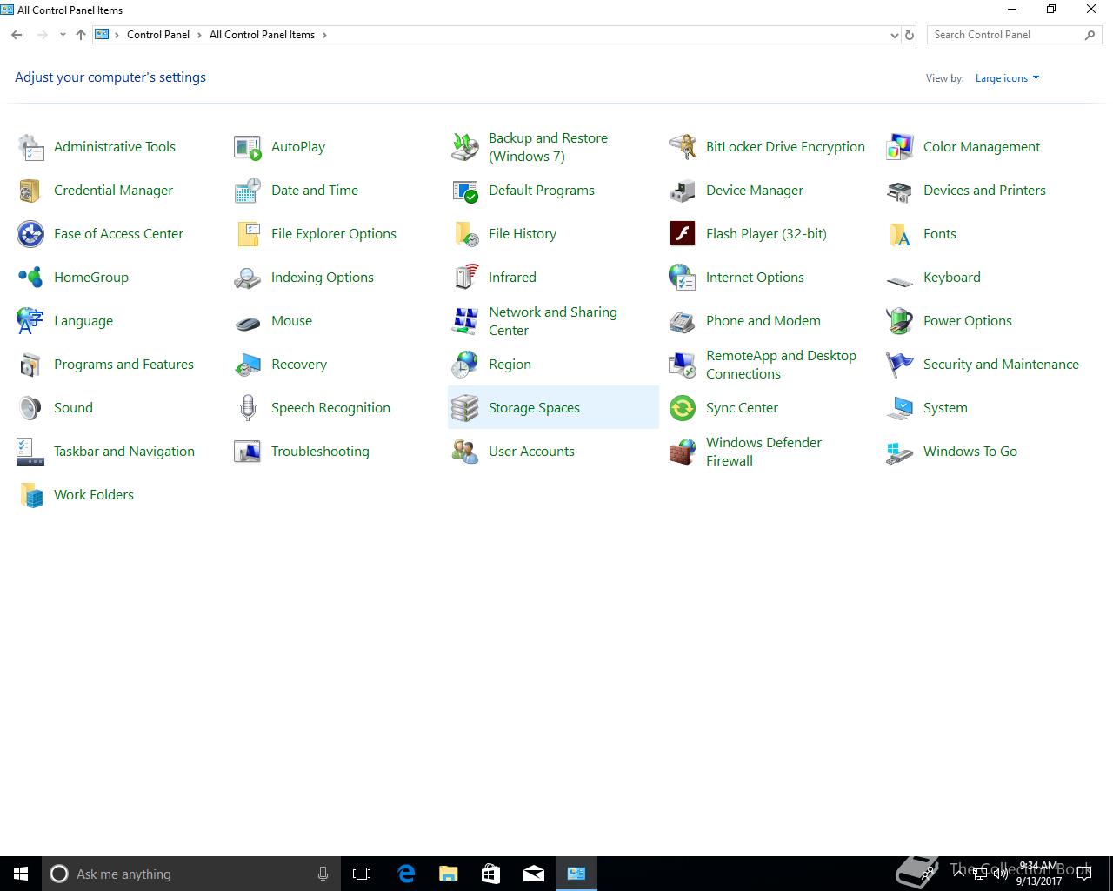Viewport: 1113px width, 891px height.
Task: Open the Programs and Features link
Action: pyautogui.click(x=123, y=365)
